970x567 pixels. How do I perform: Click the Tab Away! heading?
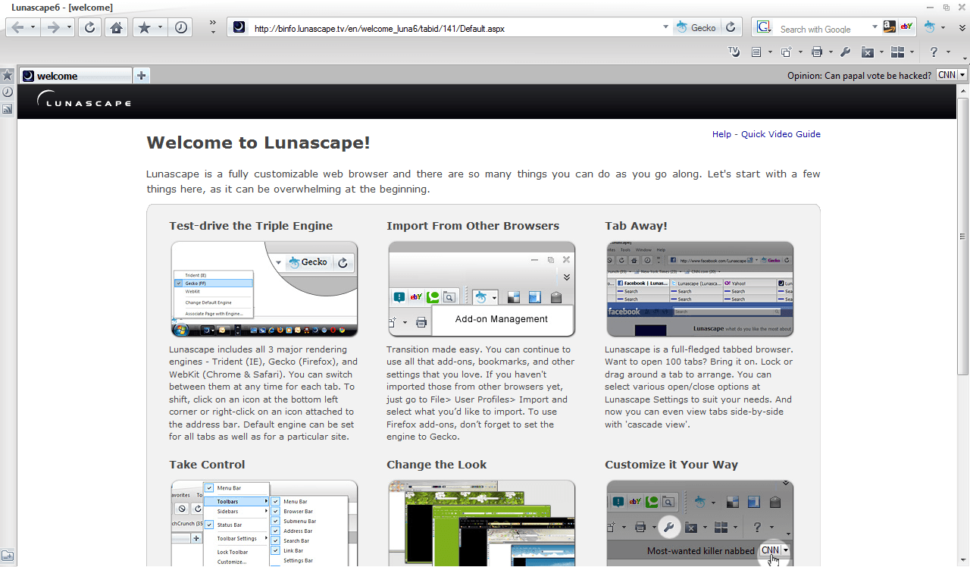click(636, 226)
